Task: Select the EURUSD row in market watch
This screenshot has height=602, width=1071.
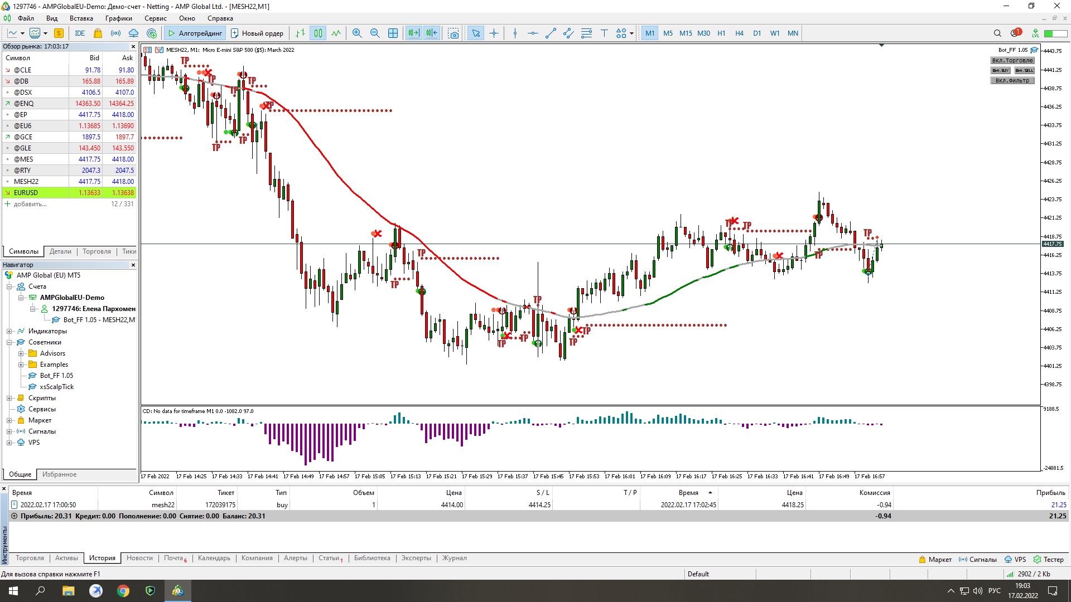Action: pyautogui.click(x=26, y=193)
